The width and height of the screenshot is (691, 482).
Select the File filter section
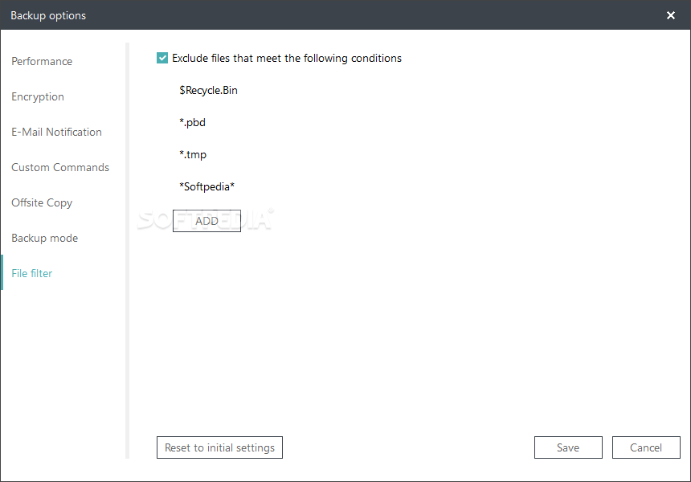[x=31, y=273]
